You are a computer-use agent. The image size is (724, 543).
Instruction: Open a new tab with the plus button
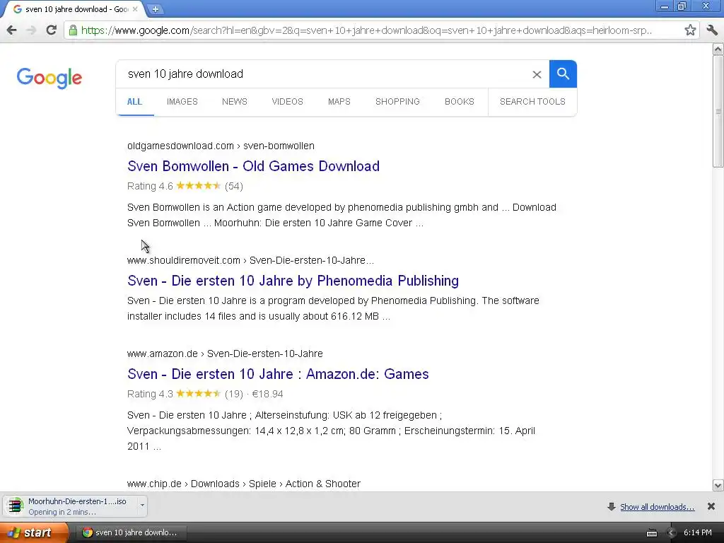coord(156,8)
